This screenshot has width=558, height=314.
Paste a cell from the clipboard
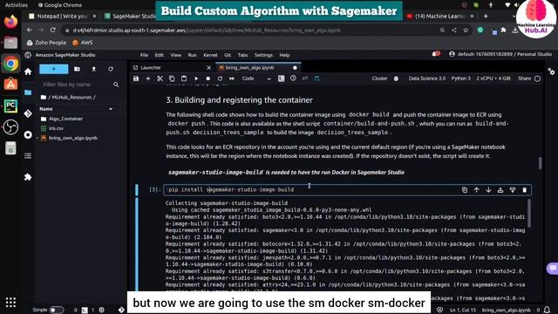tap(184, 78)
